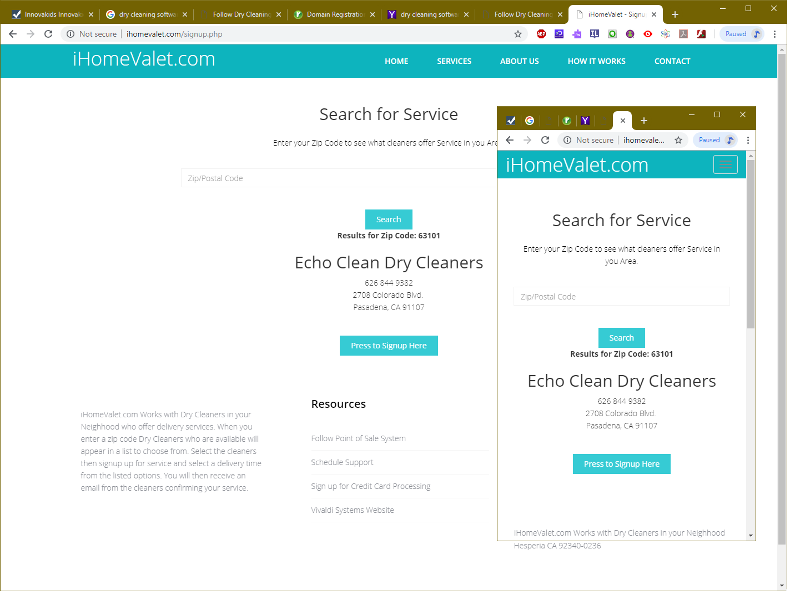Open ABOUT US in site navigation
This screenshot has height=594, width=790.
click(x=520, y=61)
